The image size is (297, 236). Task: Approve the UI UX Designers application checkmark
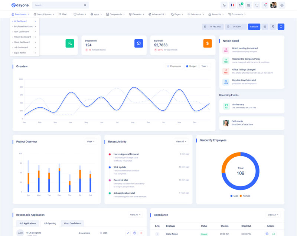click(128, 233)
